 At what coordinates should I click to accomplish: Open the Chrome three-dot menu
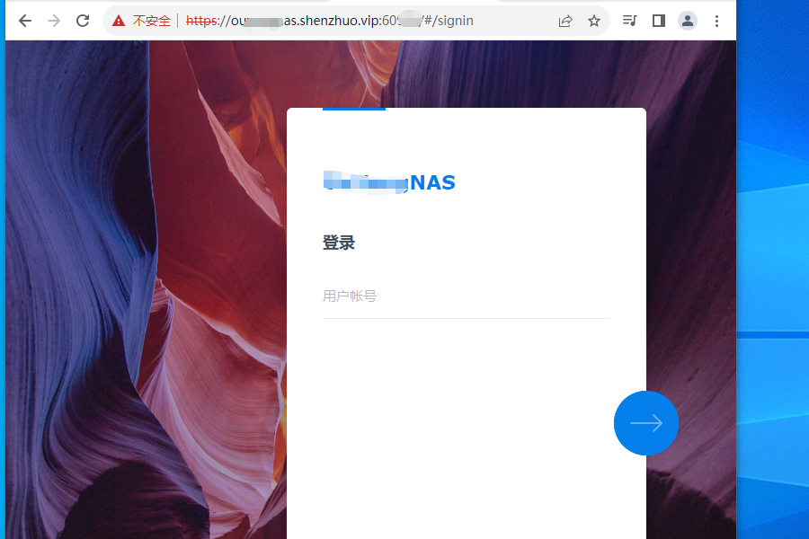click(716, 22)
